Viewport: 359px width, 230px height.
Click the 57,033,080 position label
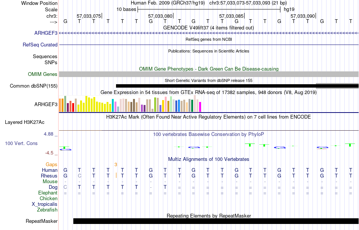160,16
